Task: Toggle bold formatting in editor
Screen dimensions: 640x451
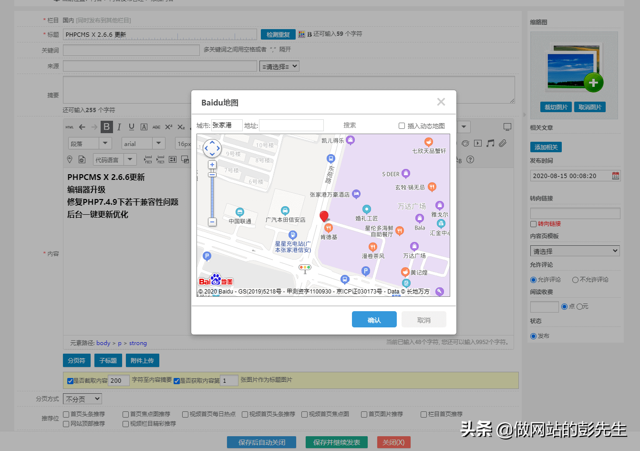Action: click(107, 127)
